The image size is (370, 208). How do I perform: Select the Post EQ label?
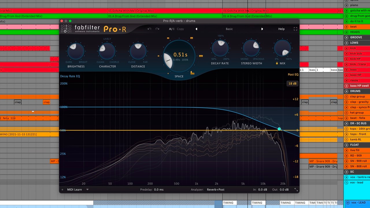pyautogui.click(x=293, y=75)
